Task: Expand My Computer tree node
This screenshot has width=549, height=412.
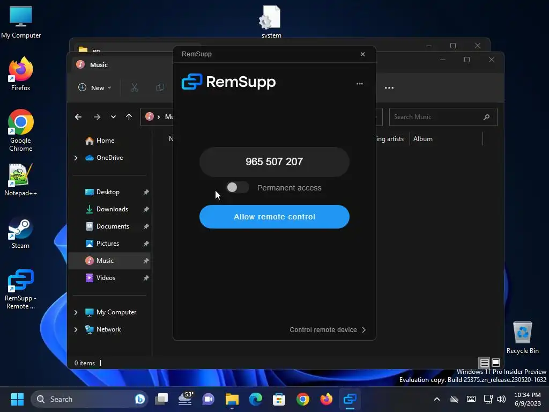Action: click(x=76, y=312)
